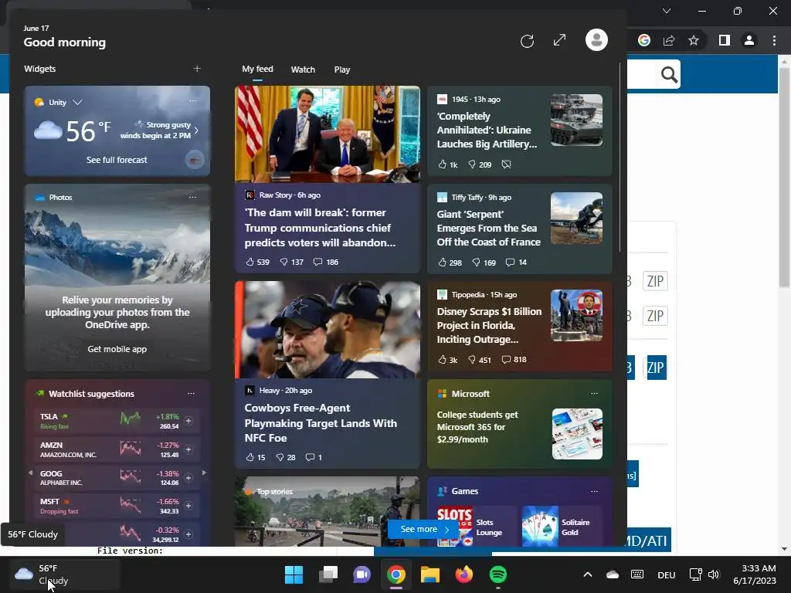Image resolution: width=791 pixels, height=593 pixels.
Task: Open Spotify from the taskbar
Action: pyautogui.click(x=498, y=574)
